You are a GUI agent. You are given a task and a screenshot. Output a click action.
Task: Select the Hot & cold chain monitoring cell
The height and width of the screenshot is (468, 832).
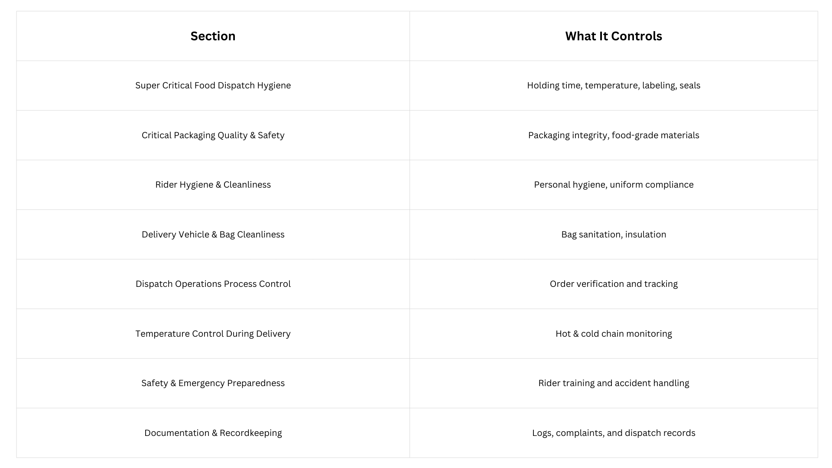pos(613,334)
